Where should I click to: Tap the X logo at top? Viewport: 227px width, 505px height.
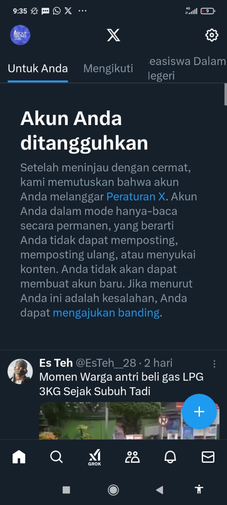coord(113,35)
